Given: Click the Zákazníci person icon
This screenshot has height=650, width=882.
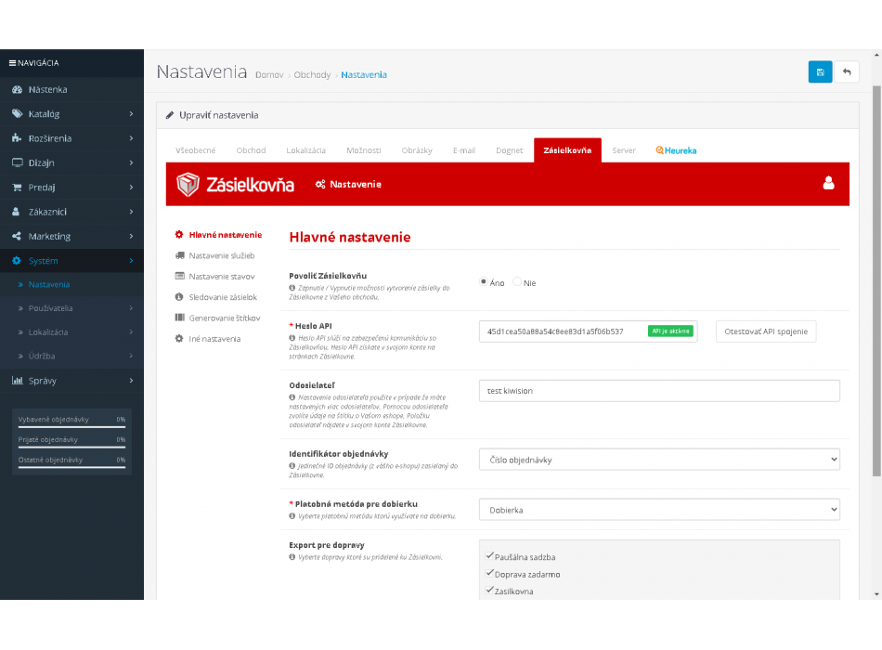Looking at the screenshot, I should point(17,212).
